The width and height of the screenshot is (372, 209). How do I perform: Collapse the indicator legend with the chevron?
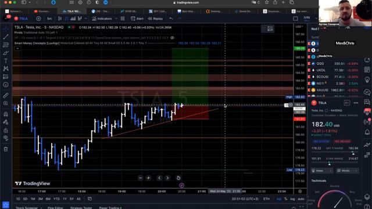click(x=17, y=49)
